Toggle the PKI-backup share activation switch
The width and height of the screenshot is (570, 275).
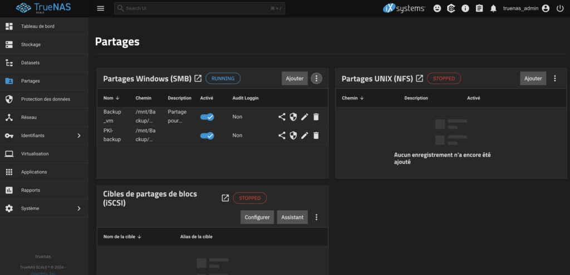pos(207,136)
